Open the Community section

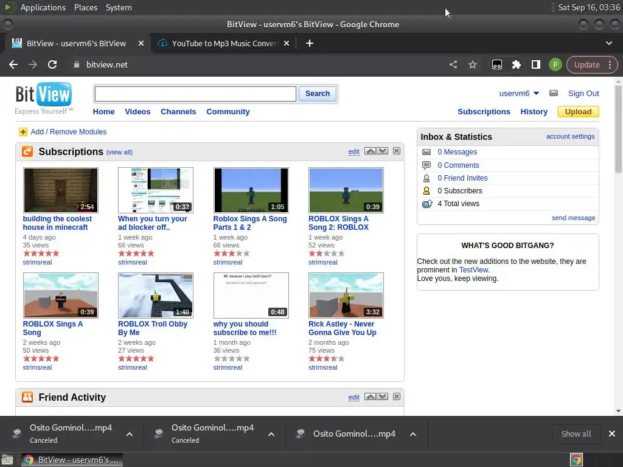[x=228, y=112]
